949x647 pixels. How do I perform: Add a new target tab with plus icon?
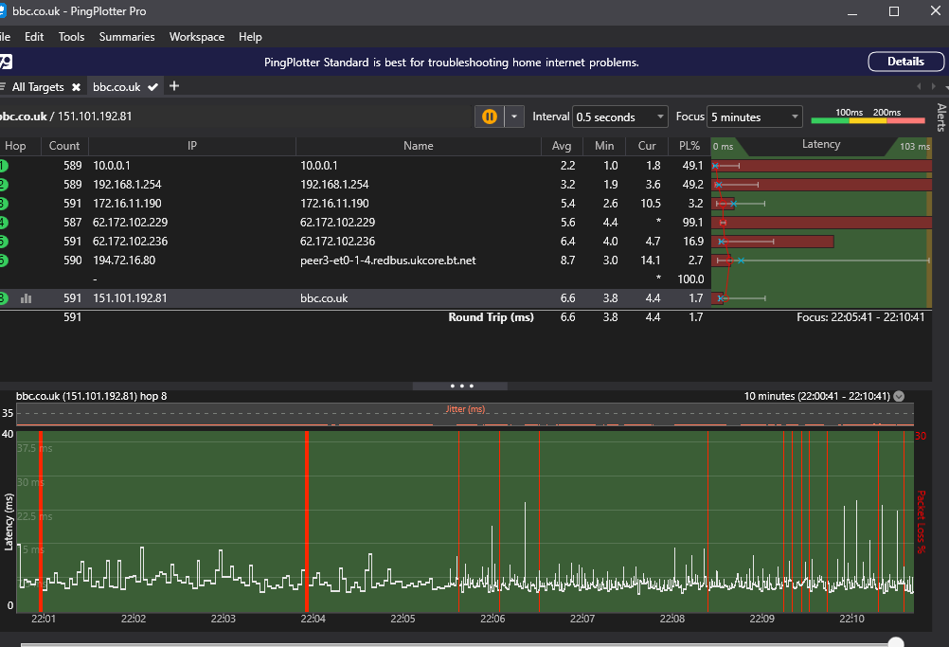[173, 86]
